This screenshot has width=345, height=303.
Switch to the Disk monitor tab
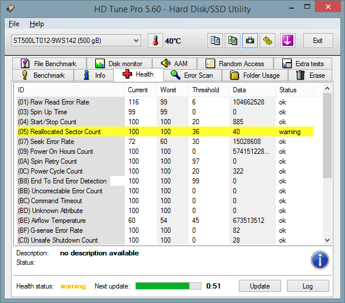[x=119, y=64]
